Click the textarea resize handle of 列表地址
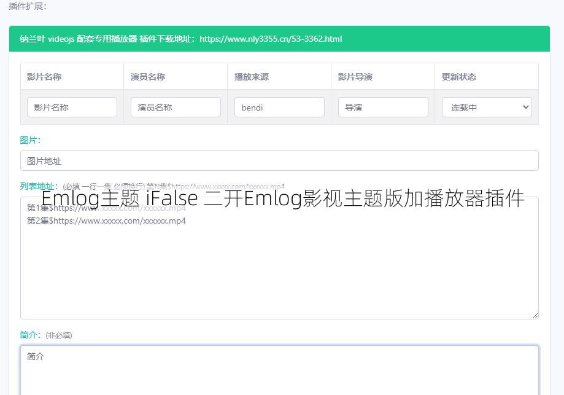 [x=535, y=315]
